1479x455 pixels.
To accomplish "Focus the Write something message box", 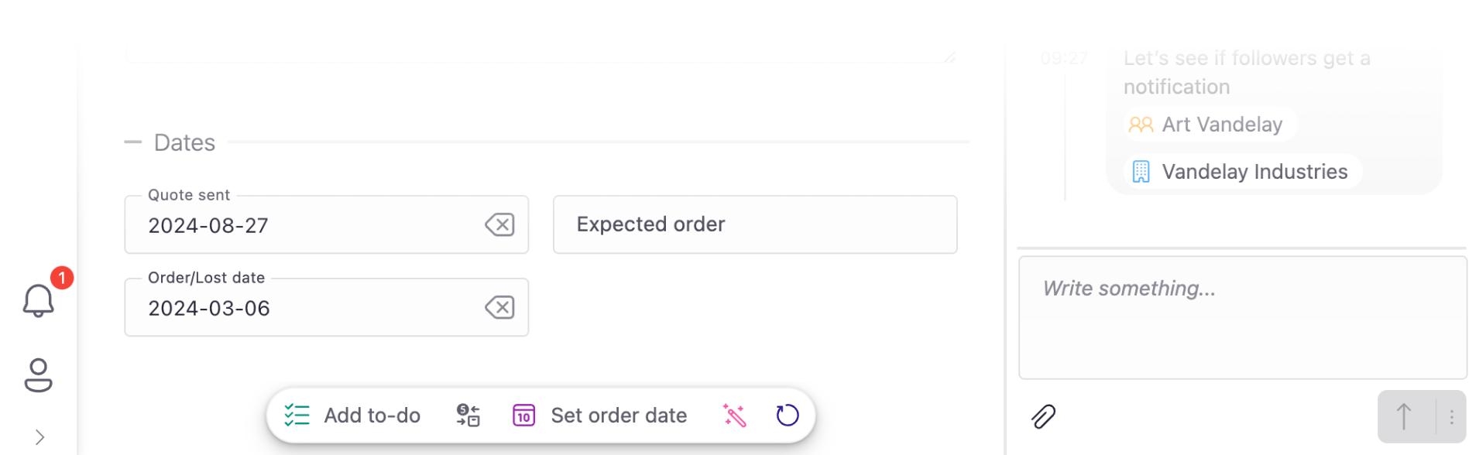I will 1241,317.
